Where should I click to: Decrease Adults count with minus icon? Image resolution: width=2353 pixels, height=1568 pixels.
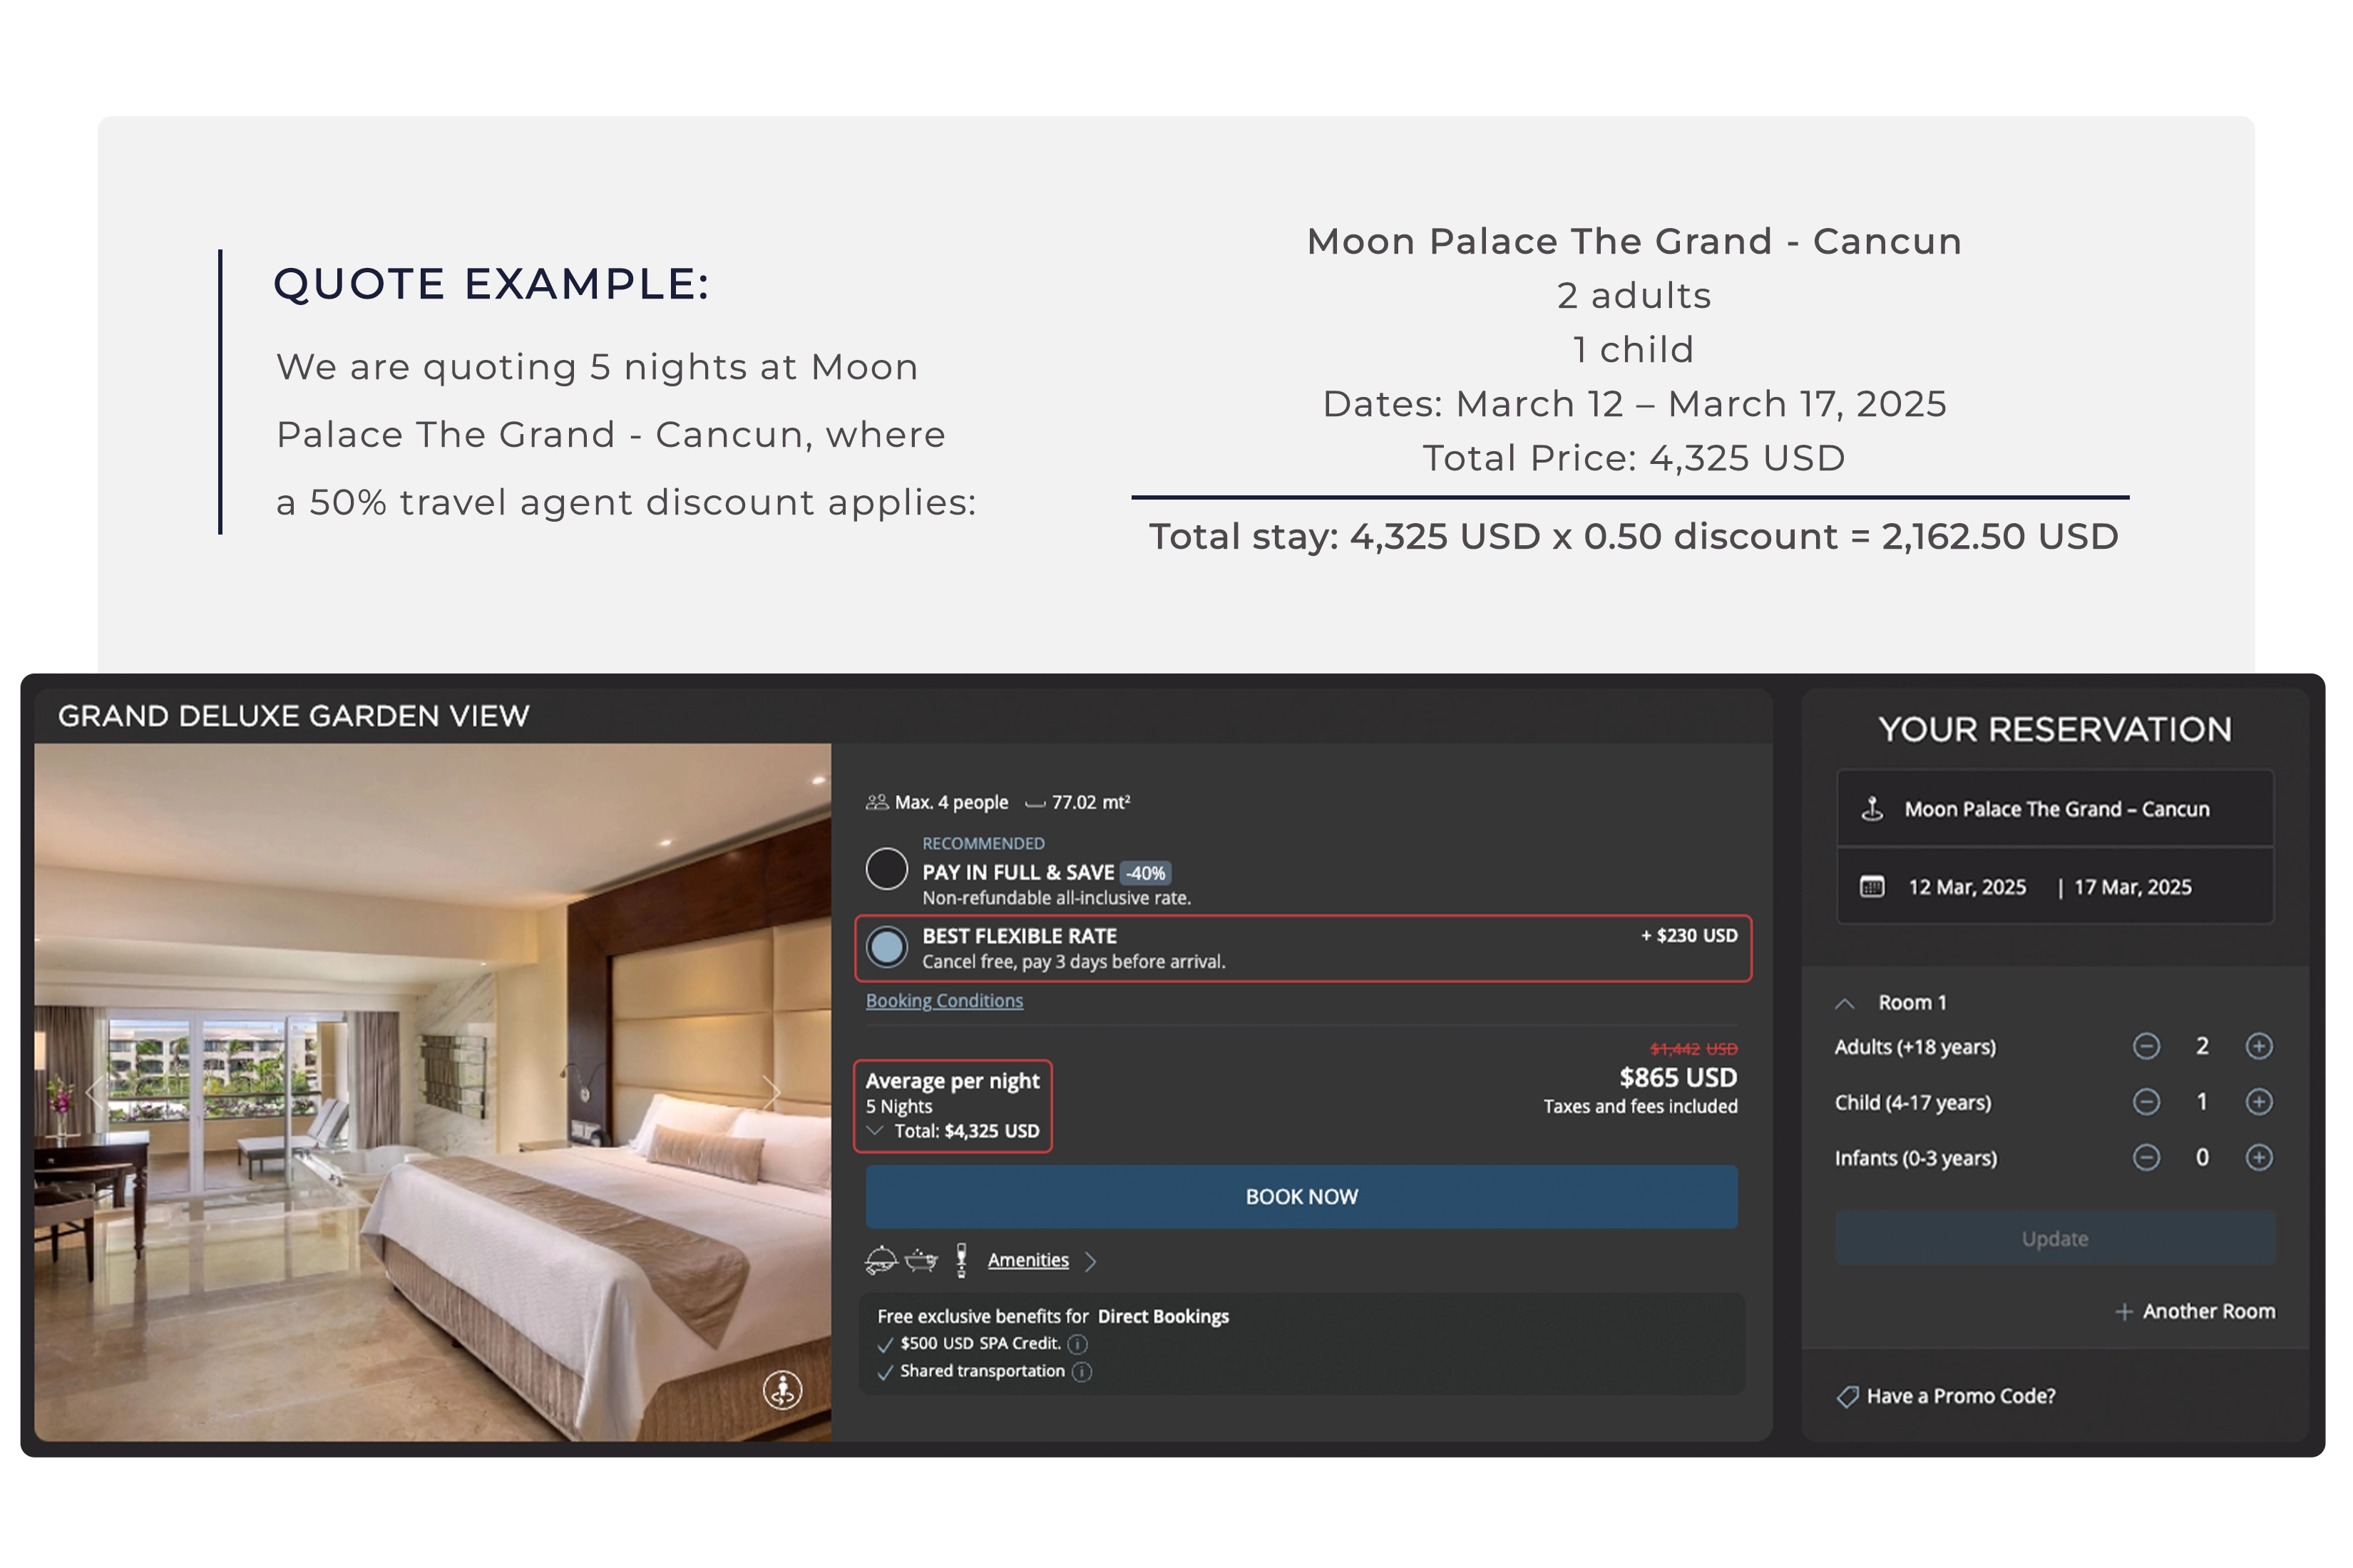click(2146, 1046)
